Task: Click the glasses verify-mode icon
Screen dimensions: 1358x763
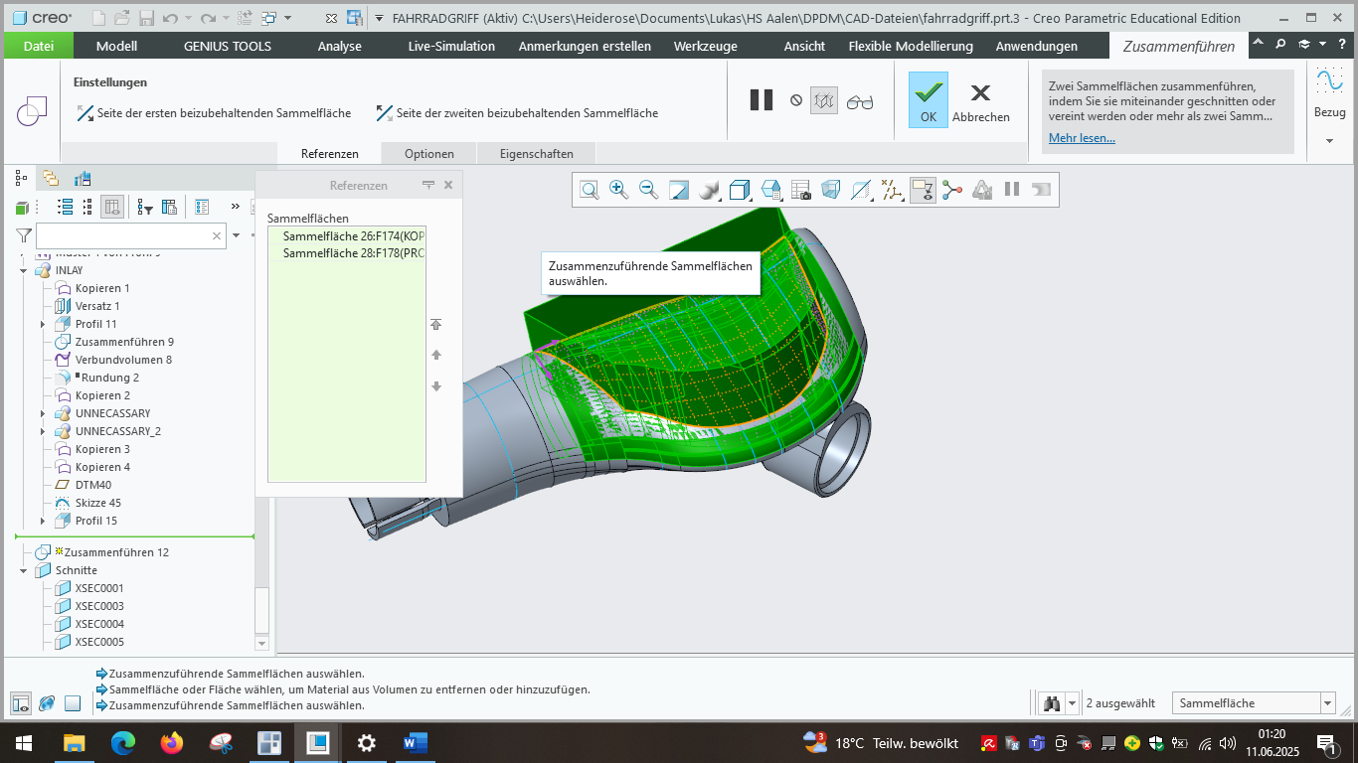Action: [860, 100]
